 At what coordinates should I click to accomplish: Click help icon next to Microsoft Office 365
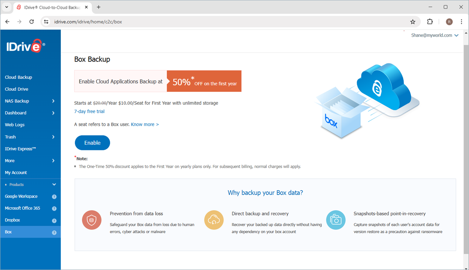(54, 208)
